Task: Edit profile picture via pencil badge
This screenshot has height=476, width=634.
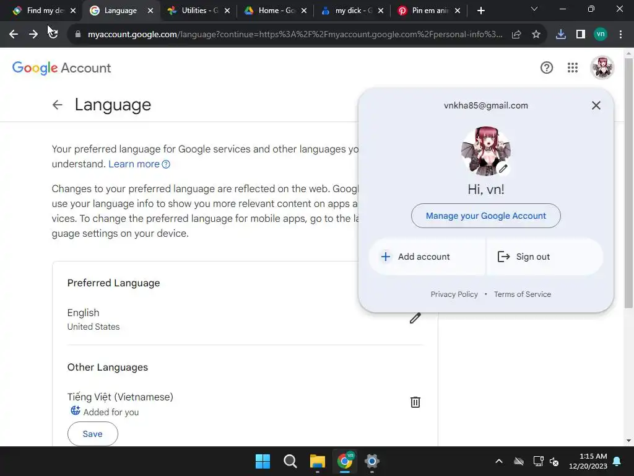Action: [503, 169]
